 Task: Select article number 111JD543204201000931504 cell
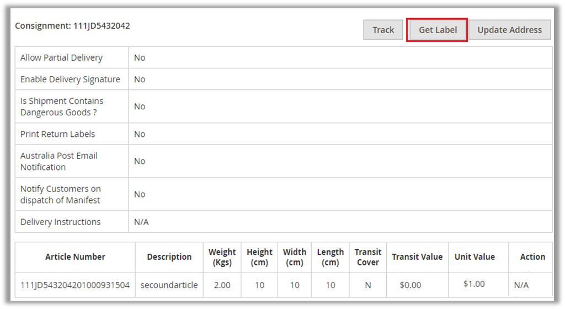[x=75, y=285]
